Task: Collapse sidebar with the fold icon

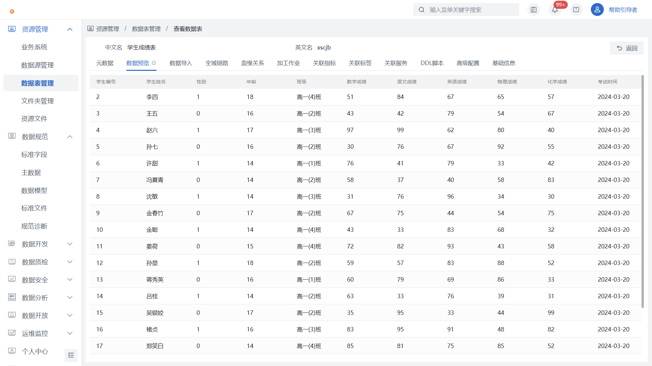Action: click(71, 355)
